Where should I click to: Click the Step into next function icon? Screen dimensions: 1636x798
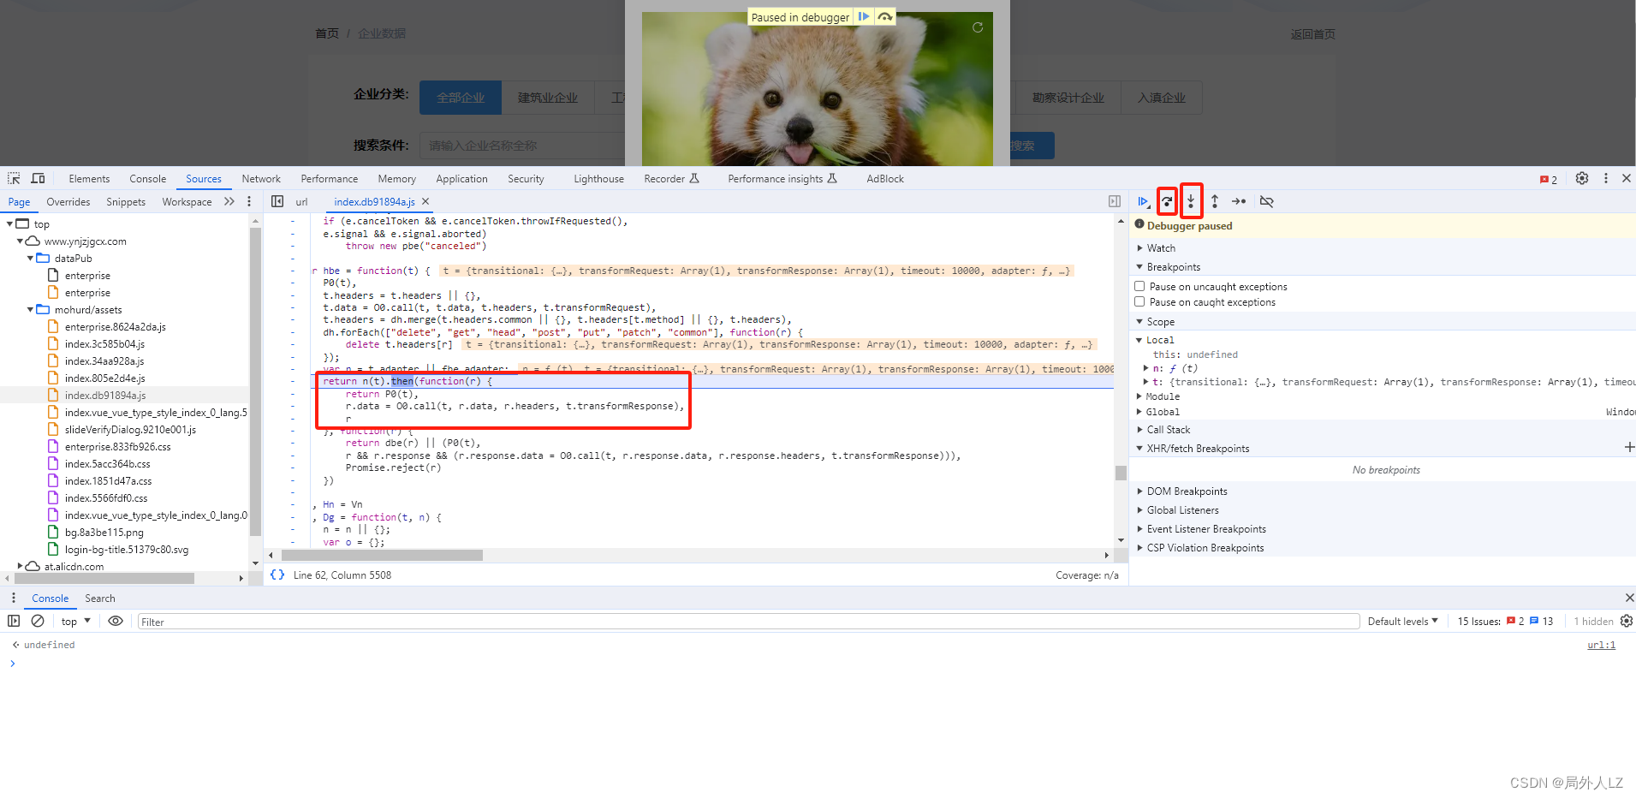point(1191,201)
